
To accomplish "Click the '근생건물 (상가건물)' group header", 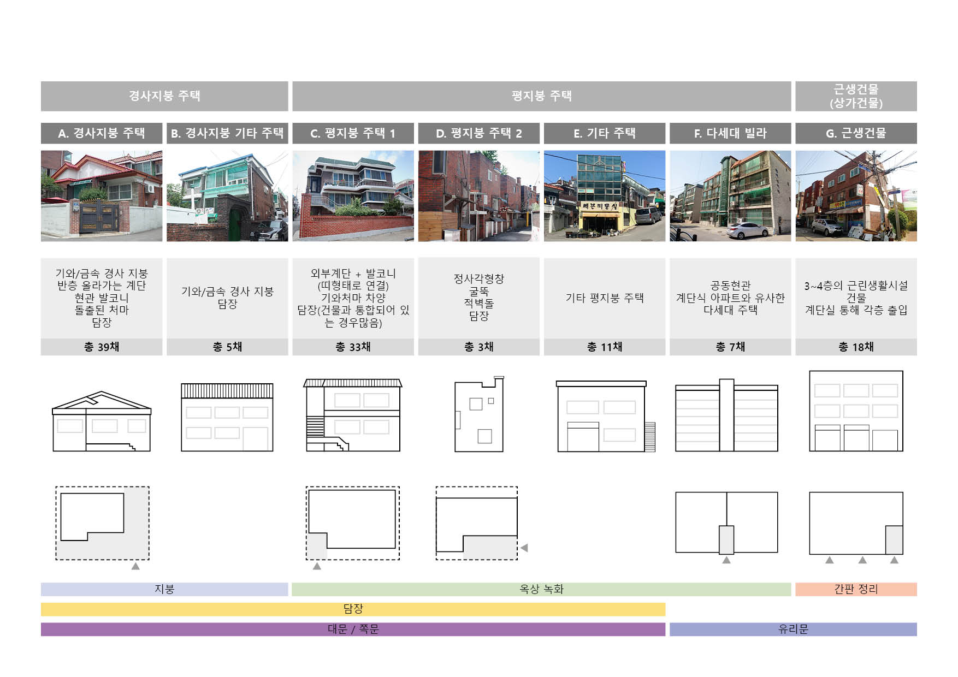I will (x=856, y=96).
